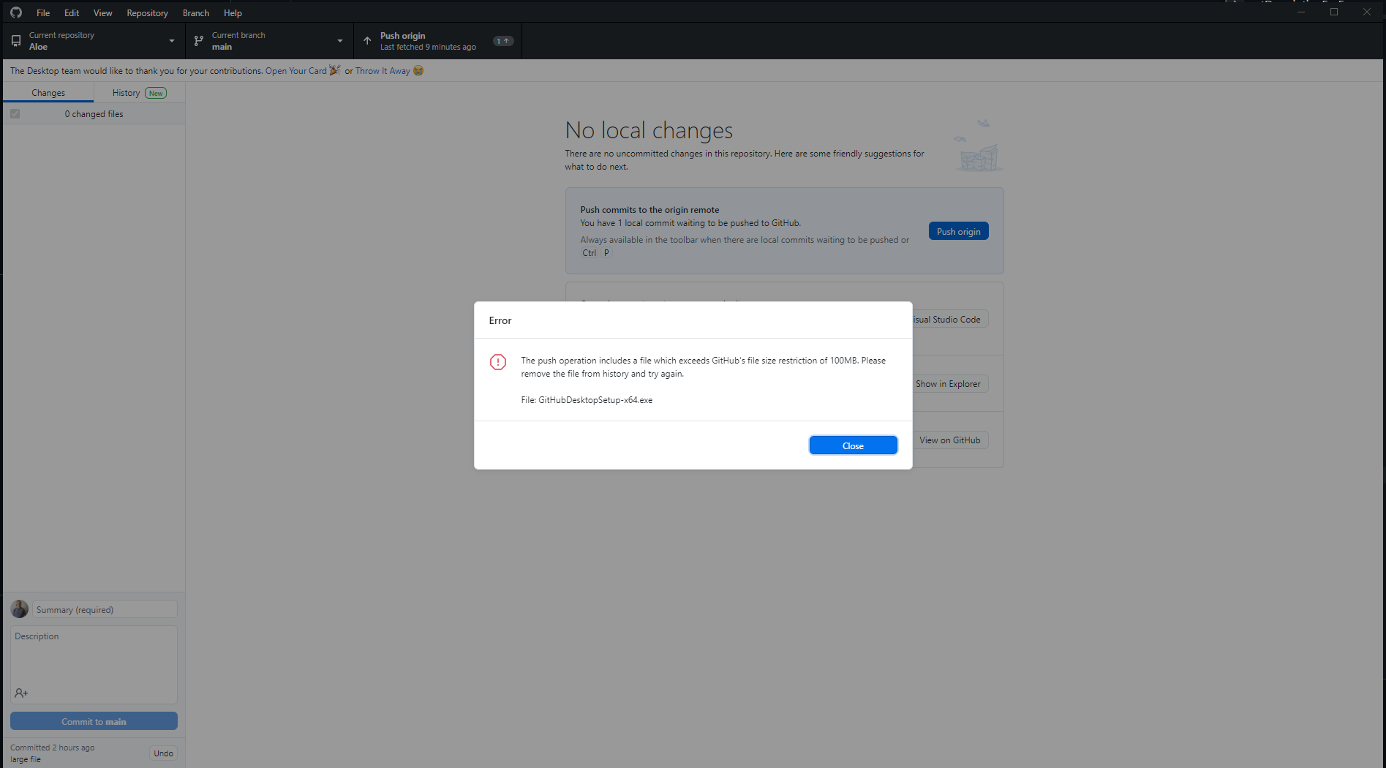Click the git branch icon
Image resolution: width=1386 pixels, height=768 pixels.
(199, 41)
